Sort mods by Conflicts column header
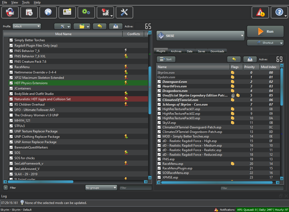 134,34
